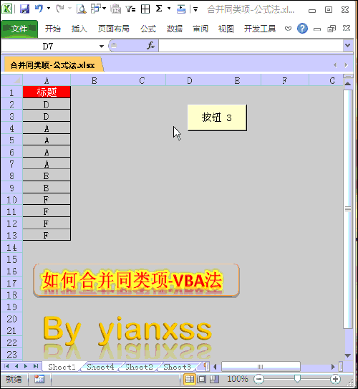Click the AutoSum sigma icon
Screen dimensions: 358x389
click(159, 9)
